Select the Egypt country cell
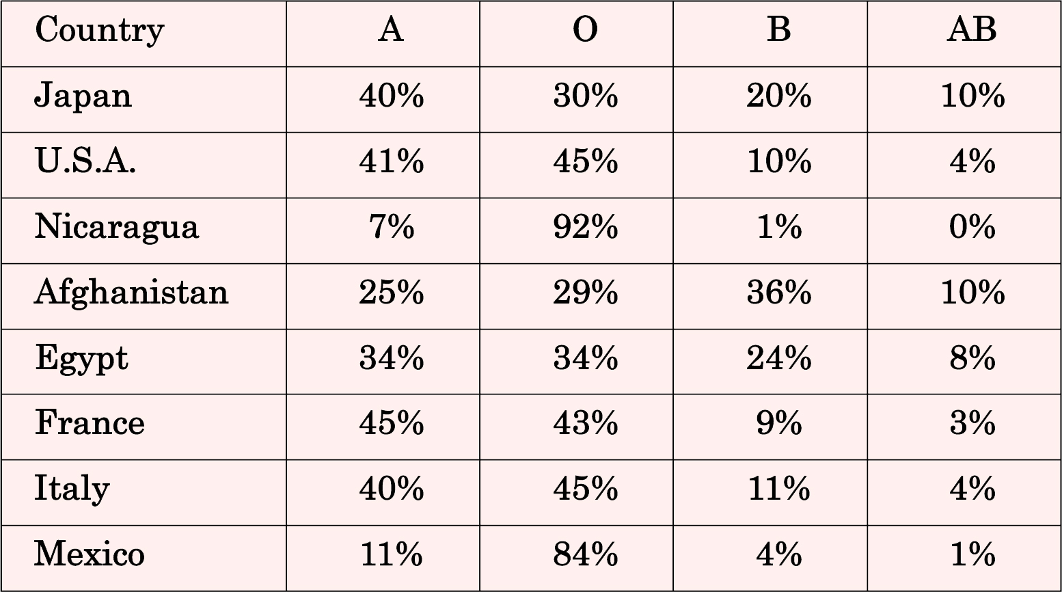1062x592 pixels. pyautogui.click(x=81, y=359)
